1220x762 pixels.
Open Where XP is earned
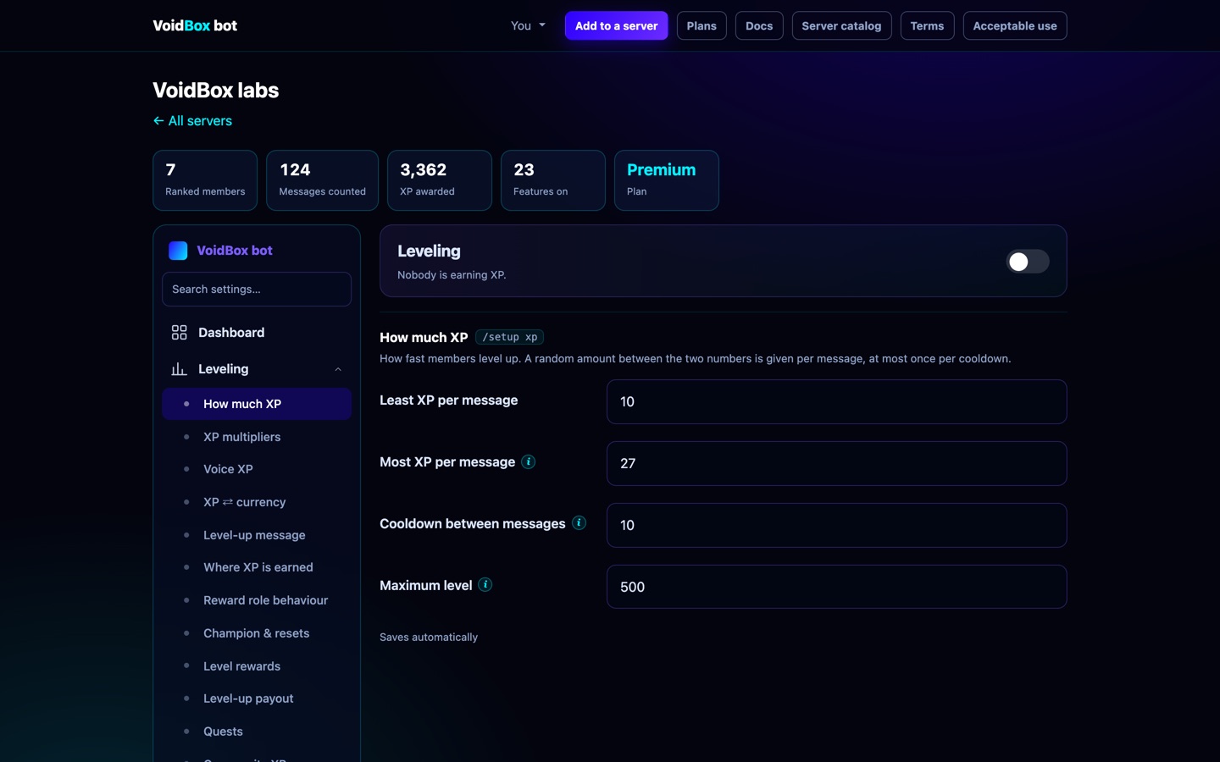pos(257,567)
